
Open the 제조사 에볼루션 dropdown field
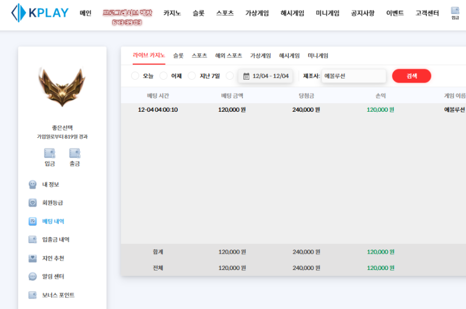[354, 76]
